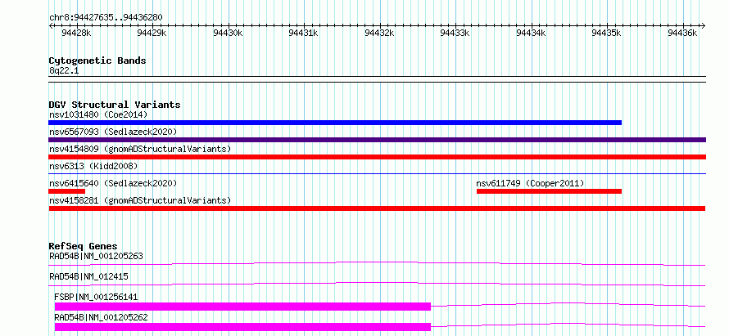Click the Cytogenetic Bands track title
729x336 pixels.
tap(97, 60)
